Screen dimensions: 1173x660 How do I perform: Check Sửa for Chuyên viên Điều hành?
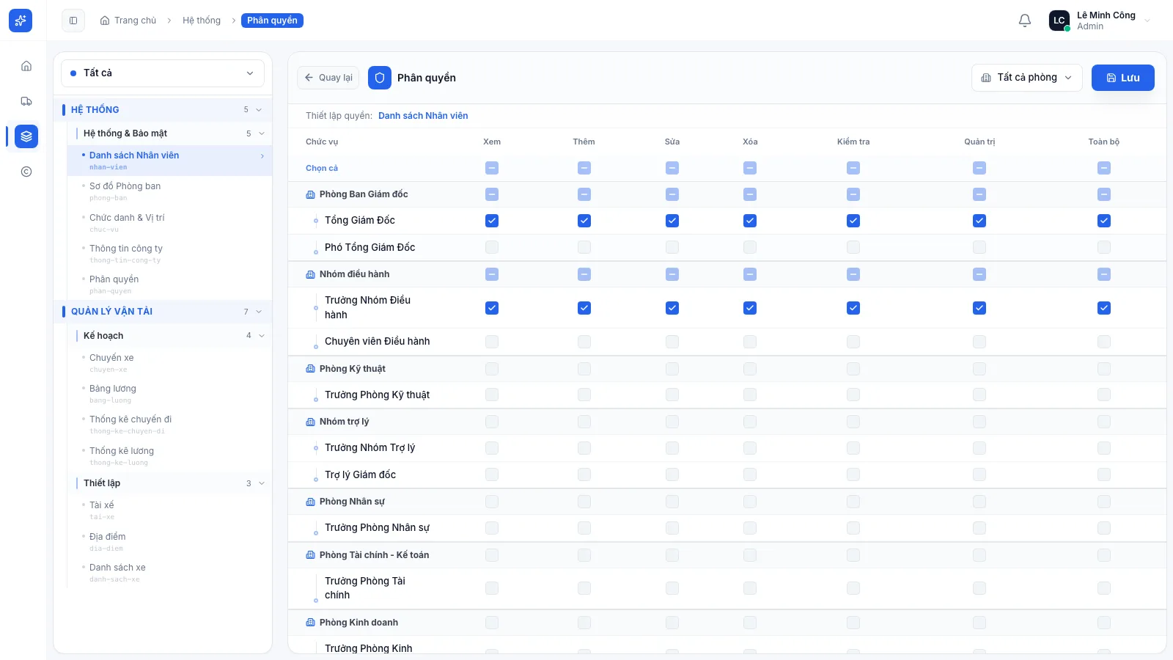672,342
